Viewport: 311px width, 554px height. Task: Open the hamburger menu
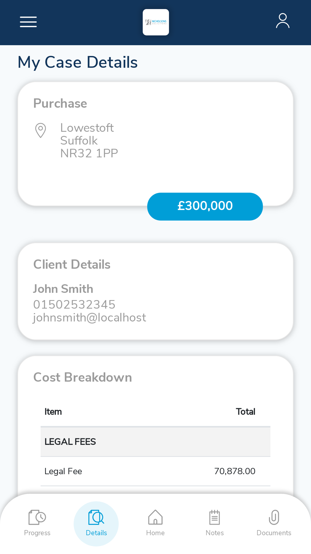[28, 22]
